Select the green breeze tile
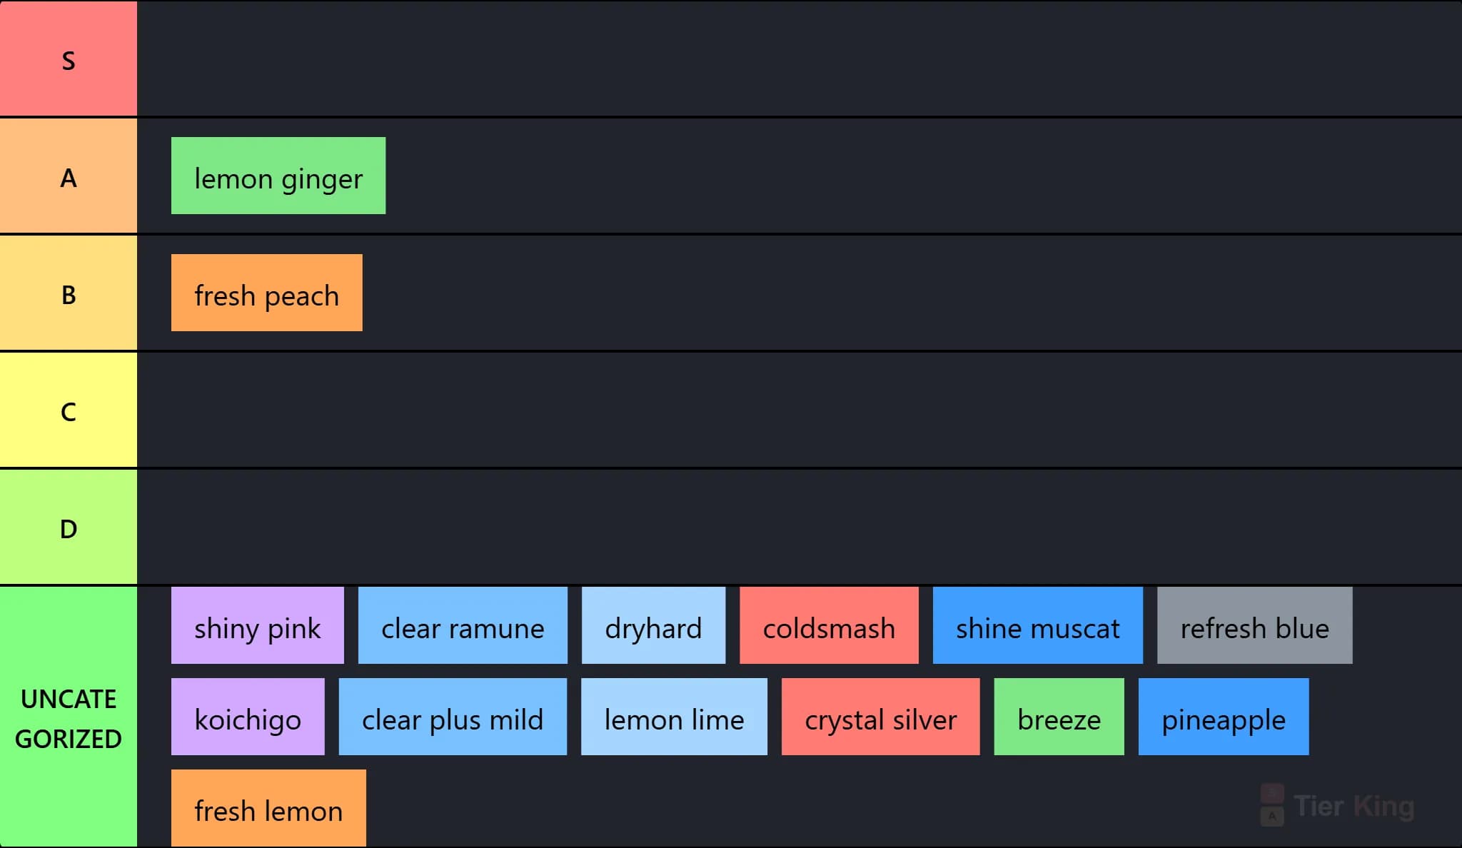1462x848 pixels. [1059, 717]
